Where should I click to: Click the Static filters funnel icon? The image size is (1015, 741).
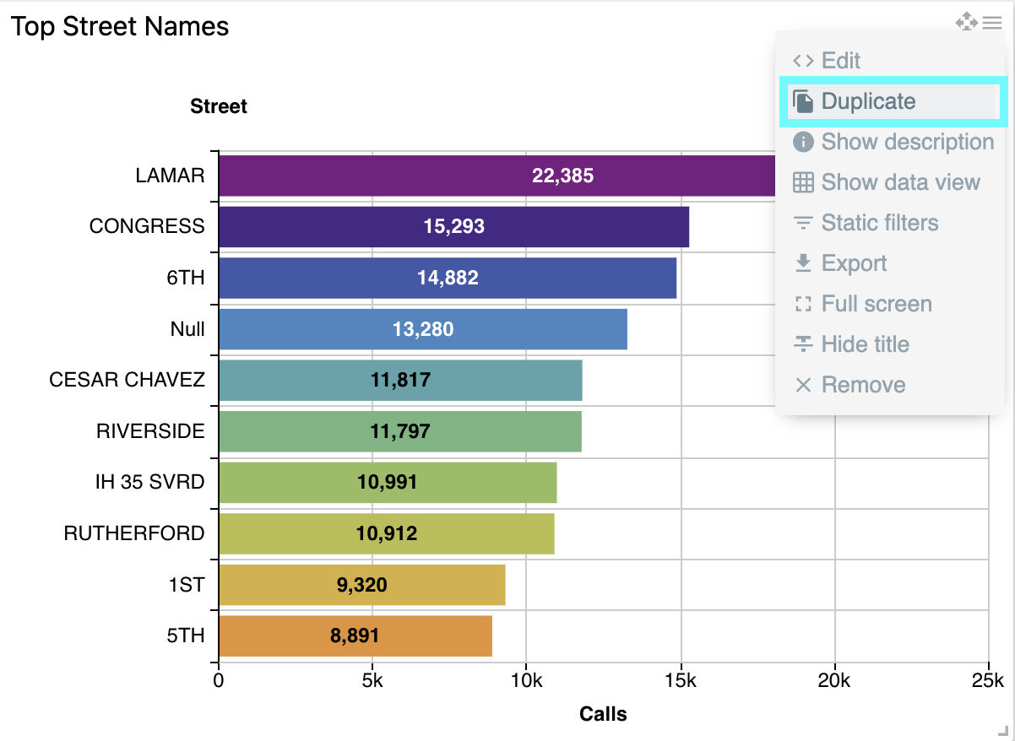tap(803, 223)
